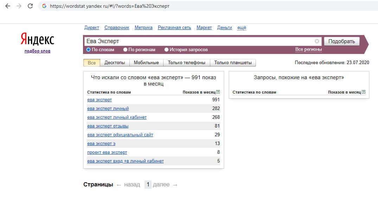Click the browser address bar URL

pyautogui.click(x=110, y=6)
